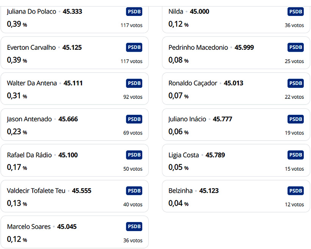Open the Rafael Da Rádio candidate name
Image resolution: width=311 pixels, height=249 pixels.
(x=29, y=155)
